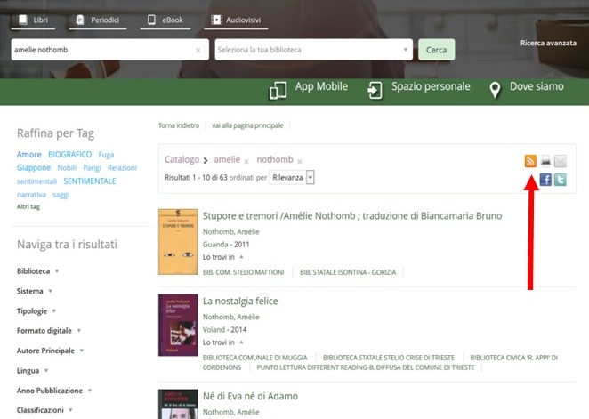Switch to the eBook tab
This screenshot has width=589, height=419.
click(165, 20)
